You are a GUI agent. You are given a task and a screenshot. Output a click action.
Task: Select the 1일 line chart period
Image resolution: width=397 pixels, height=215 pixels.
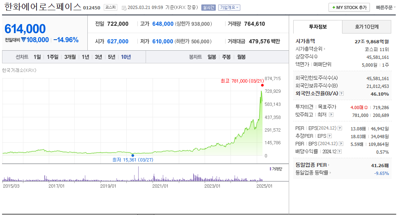click(x=37, y=57)
